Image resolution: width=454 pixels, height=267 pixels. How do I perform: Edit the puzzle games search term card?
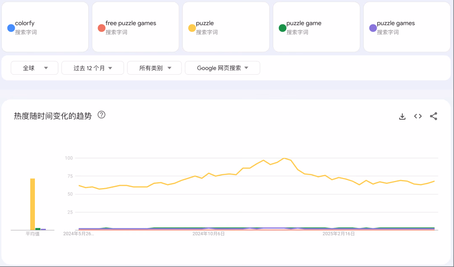pos(407,27)
